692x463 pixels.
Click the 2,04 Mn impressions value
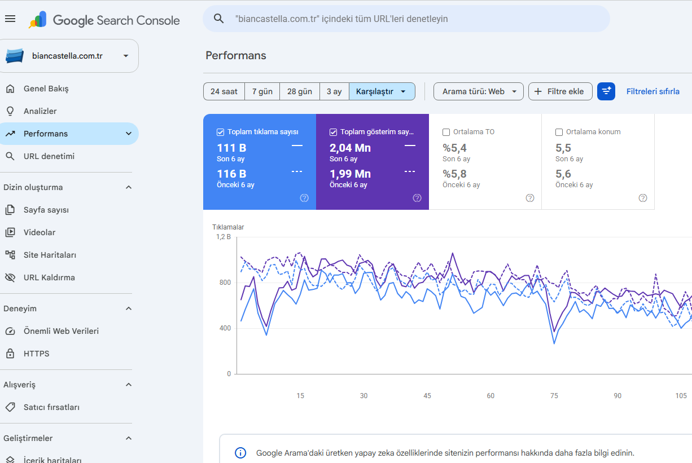tap(350, 148)
